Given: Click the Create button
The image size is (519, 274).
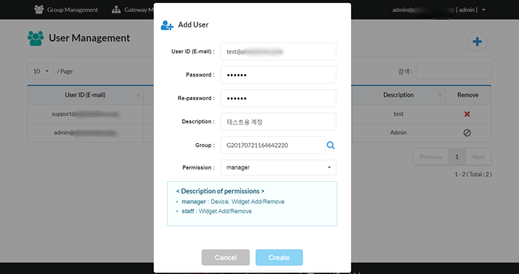Looking at the screenshot, I should [279, 257].
